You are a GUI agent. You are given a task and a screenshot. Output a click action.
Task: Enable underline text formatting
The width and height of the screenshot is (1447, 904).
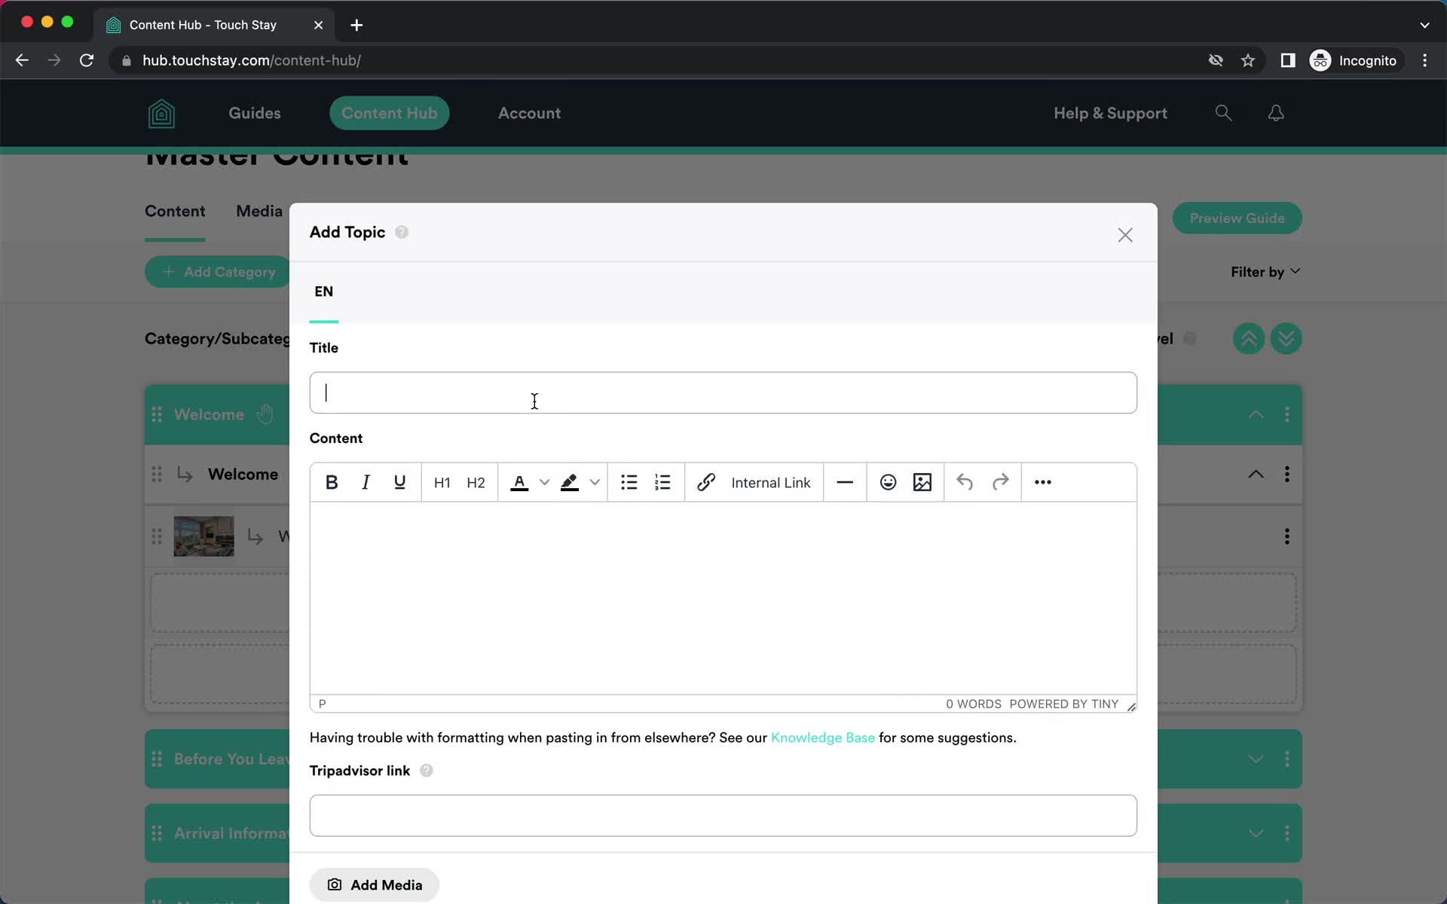click(x=400, y=481)
